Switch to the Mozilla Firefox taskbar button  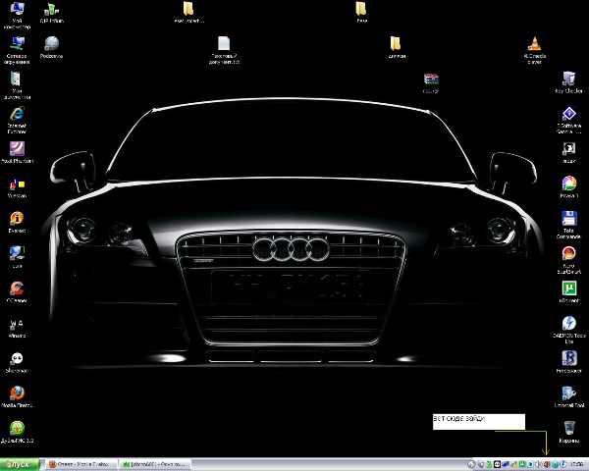pos(81,464)
